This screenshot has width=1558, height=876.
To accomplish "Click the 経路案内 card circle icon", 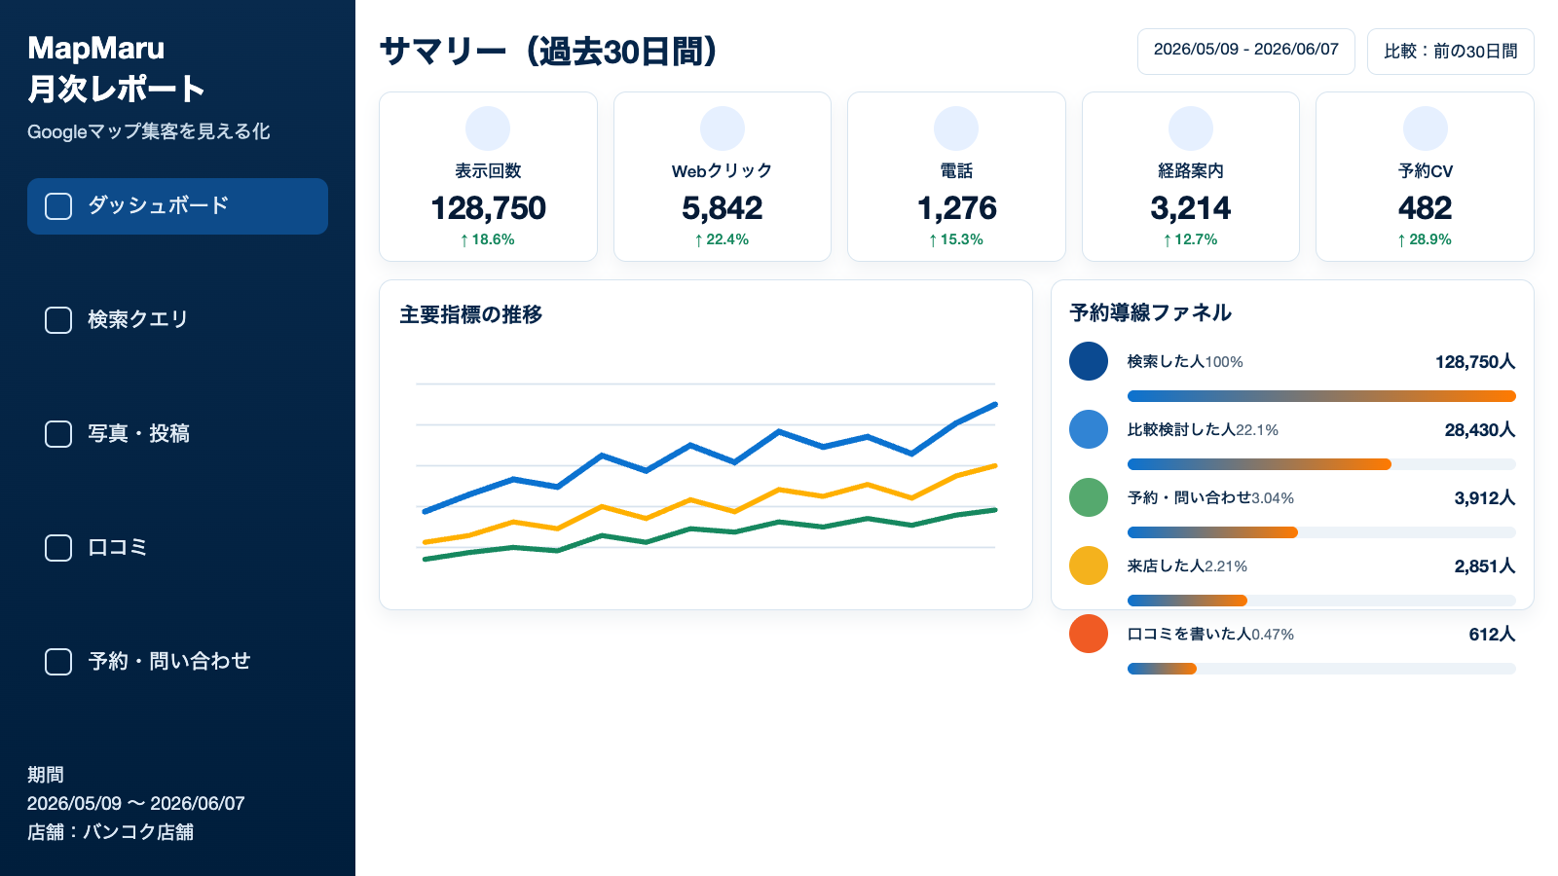I will pos(1191,128).
